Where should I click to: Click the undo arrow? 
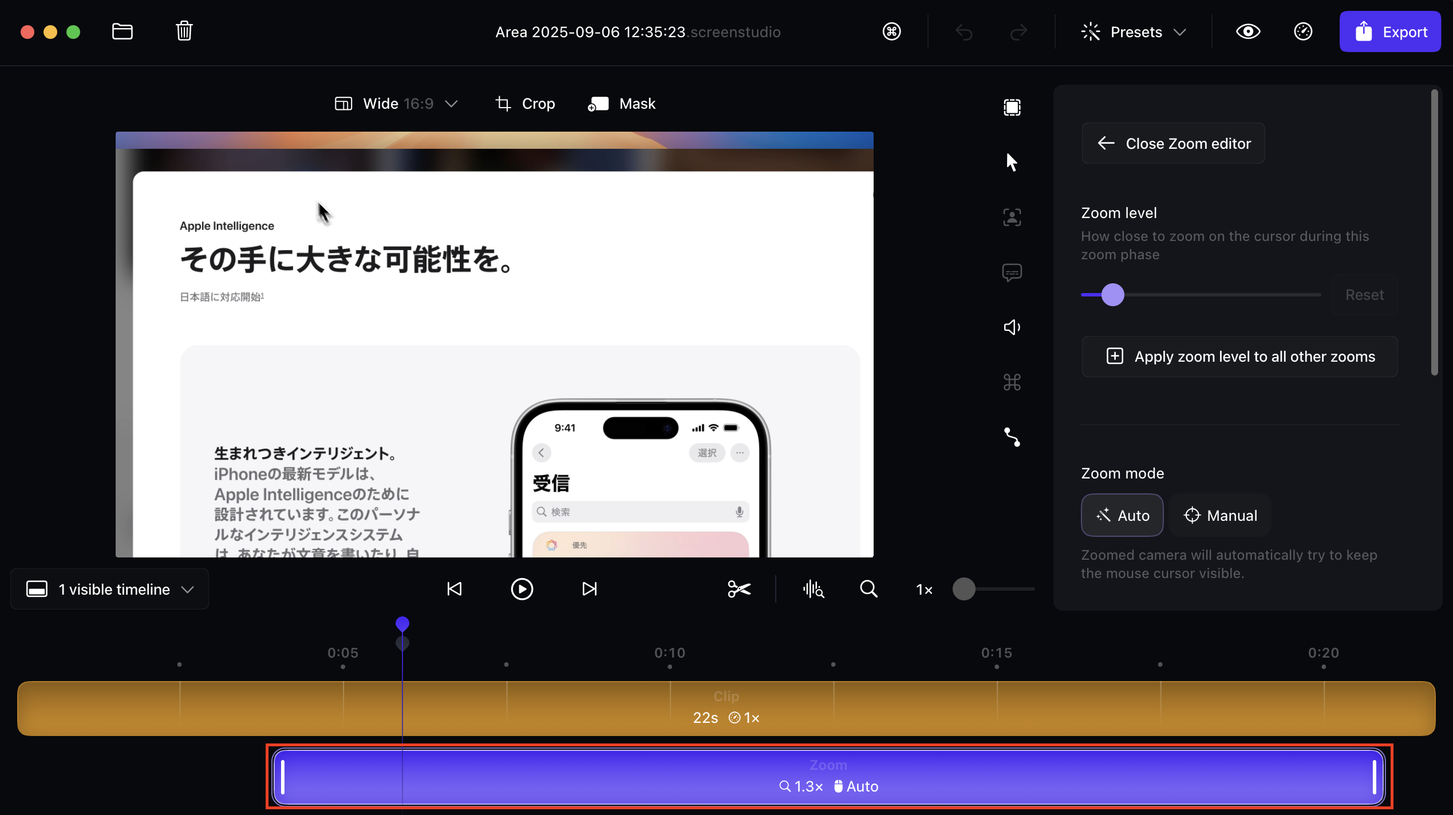click(964, 32)
